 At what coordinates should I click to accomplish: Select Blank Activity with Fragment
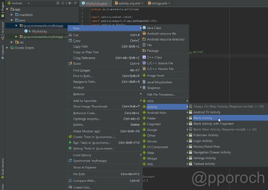[x=228, y=123]
